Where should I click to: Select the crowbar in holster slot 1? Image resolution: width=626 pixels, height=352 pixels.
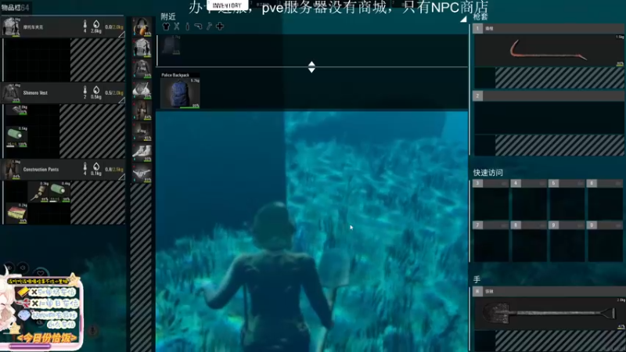(549, 51)
